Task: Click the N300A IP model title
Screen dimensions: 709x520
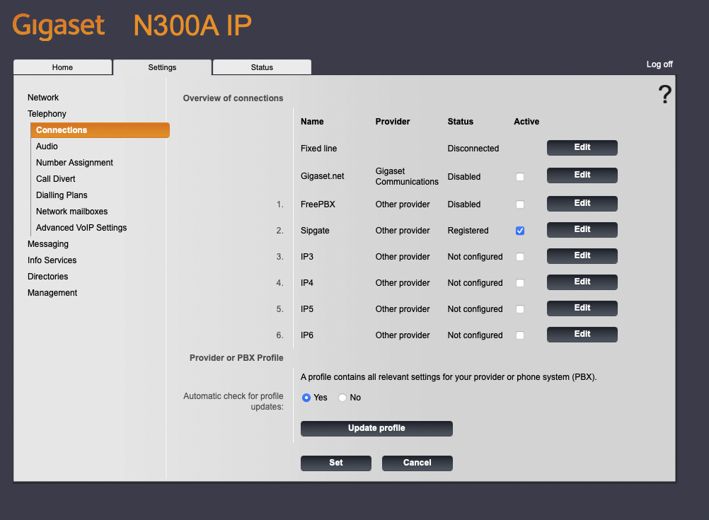Action: 192,25
